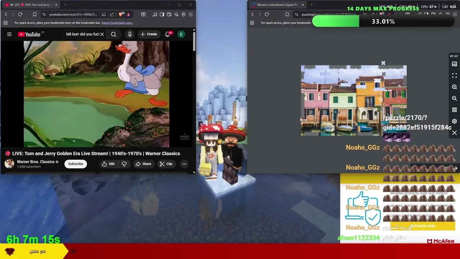Open the YouTube window browser main menu
460x259 pixels.
(190, 14)
